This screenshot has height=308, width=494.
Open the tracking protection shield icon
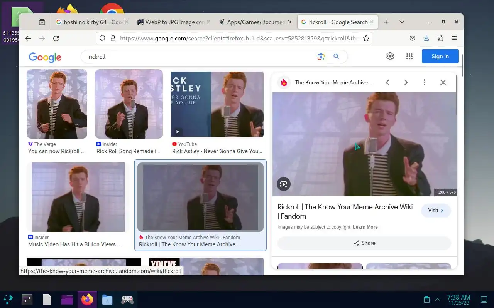[x=102, y=38]
